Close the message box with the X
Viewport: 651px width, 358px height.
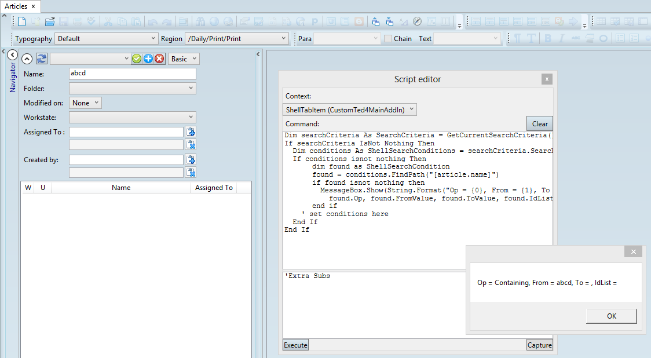point(633,251)
